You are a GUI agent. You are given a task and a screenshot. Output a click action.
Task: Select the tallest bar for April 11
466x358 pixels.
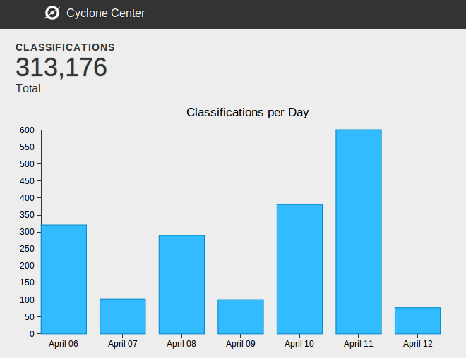tap(359, 232)
